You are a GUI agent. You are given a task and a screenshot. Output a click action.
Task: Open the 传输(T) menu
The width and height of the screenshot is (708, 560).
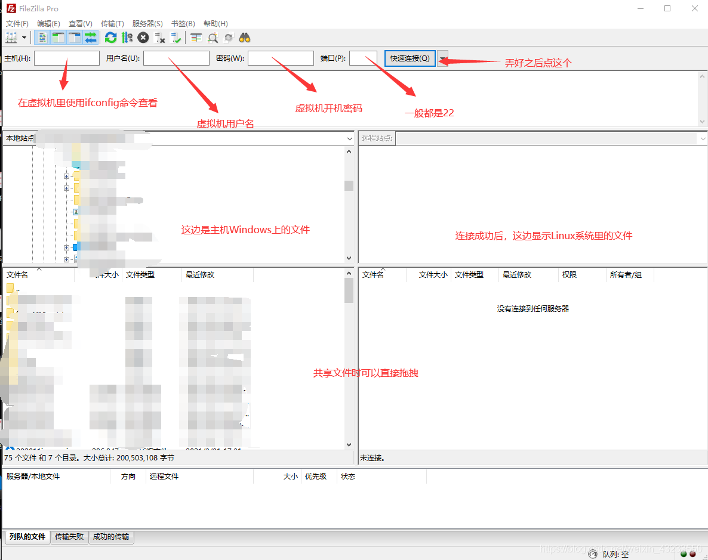click(112, 23)
